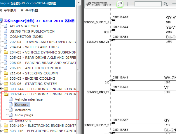This screenshot has height=134, width=176.
Task: Click the ABBREVIATIONS page icon
Action: pos(6,26)
